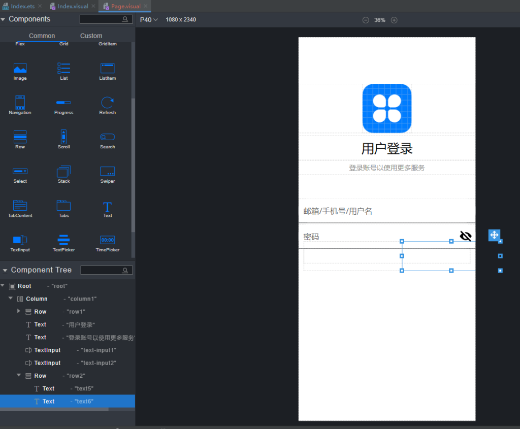Toggle password visibility eye on the canvas
Image resolution: width=520 pixels, height=429 pixels.
coord(466,236)
